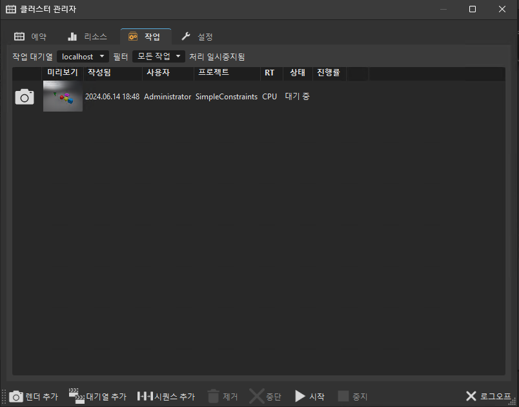Sort by the 진행률 column header
The image size is (519, 407).
329,73
